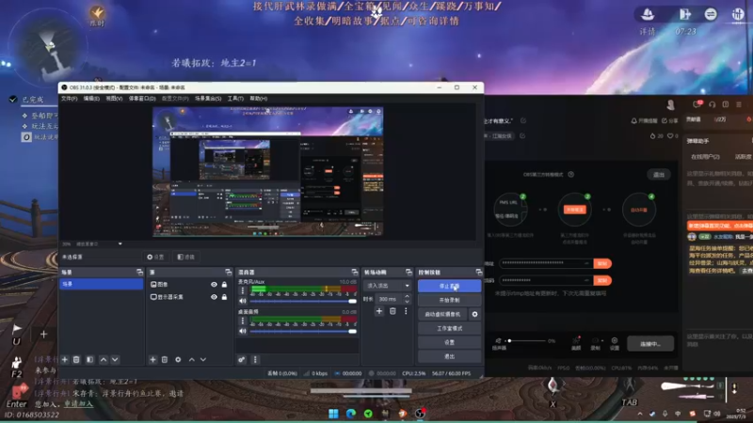Move scene down in the Scenes panel
The image size is (753, 423).
click(x=115, y=360)
